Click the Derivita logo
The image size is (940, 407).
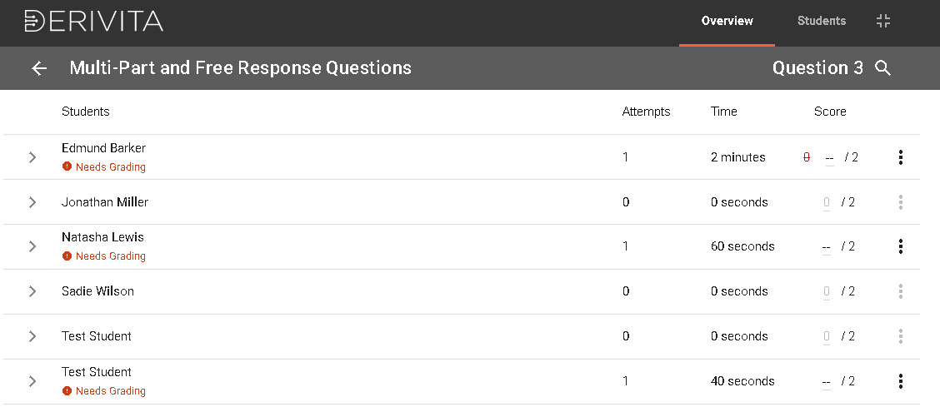coord(94,22)
